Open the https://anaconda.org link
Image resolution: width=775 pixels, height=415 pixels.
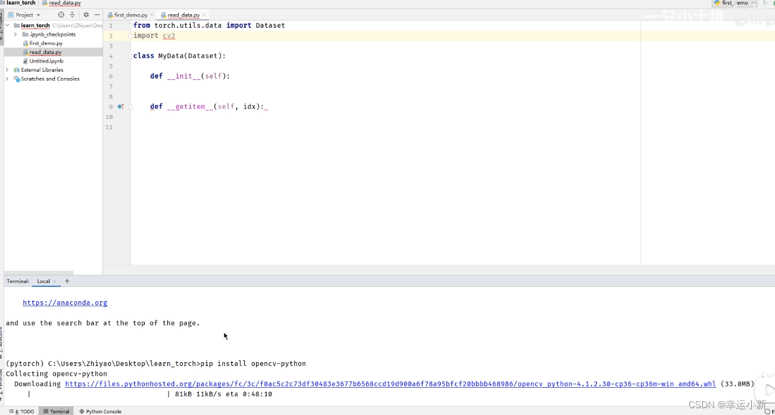tap(65, 303)
